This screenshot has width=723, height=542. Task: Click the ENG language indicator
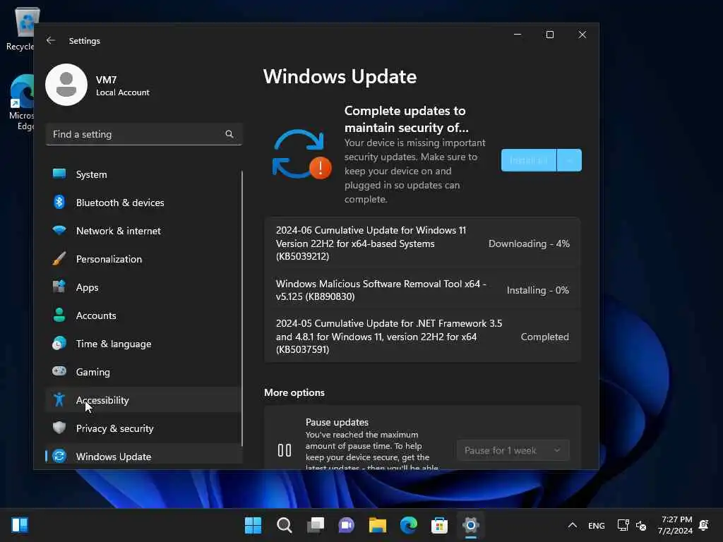(x=596, y=525)
